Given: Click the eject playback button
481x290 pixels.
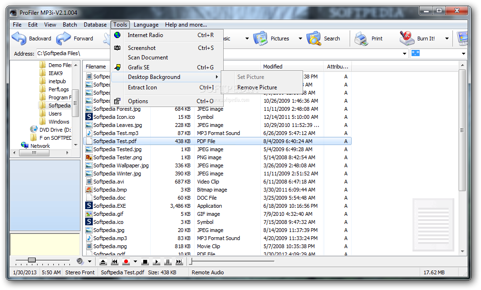Looking at the screenshot, I should click(103, 262).
